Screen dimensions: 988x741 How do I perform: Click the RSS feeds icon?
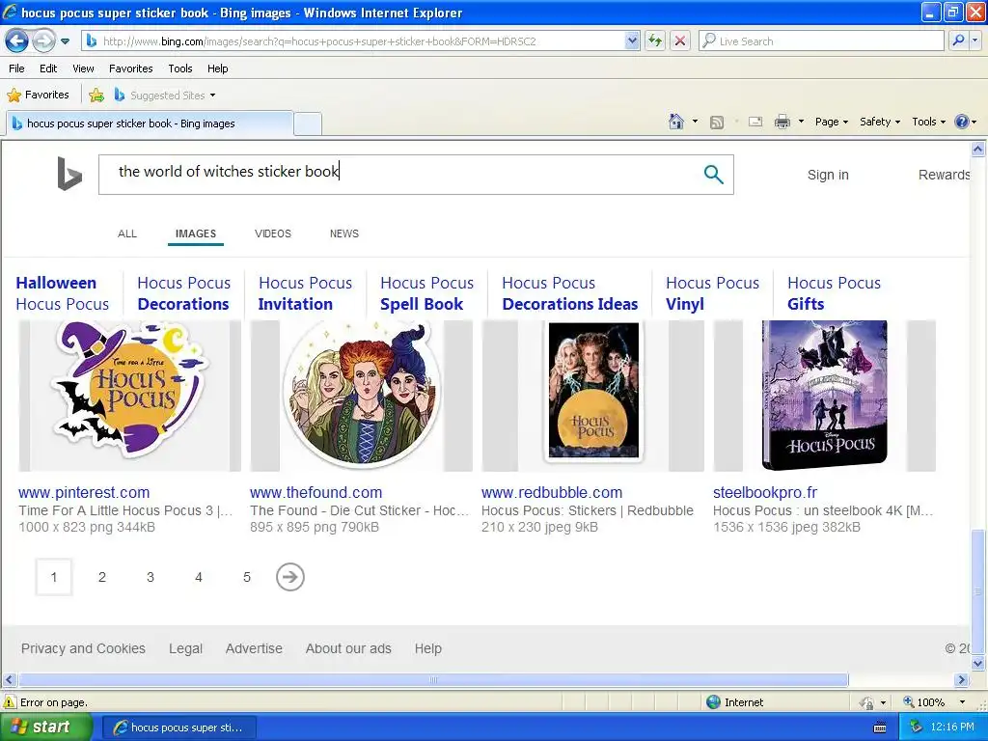717,123
